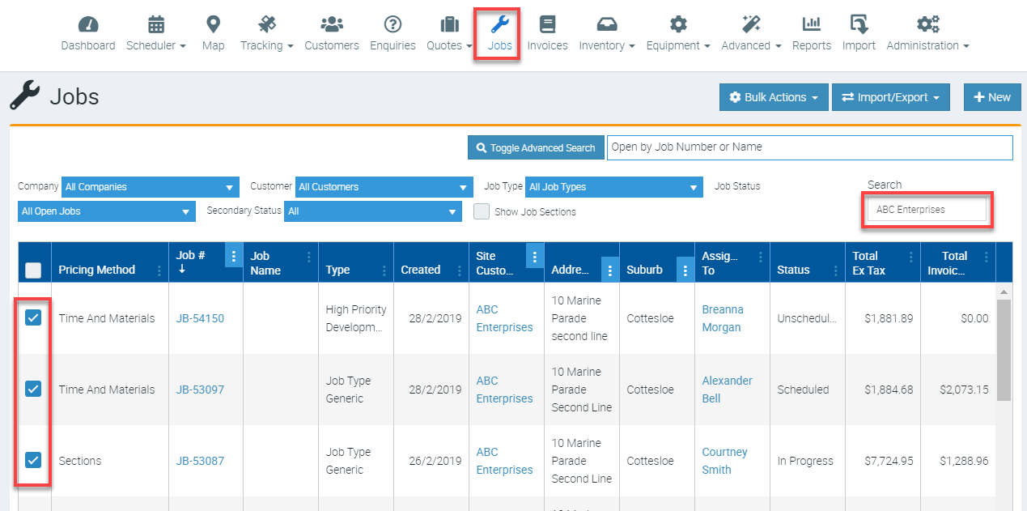Open the Dashboard gauge icon
1027x511 pixels.
[x=88, y=24]
